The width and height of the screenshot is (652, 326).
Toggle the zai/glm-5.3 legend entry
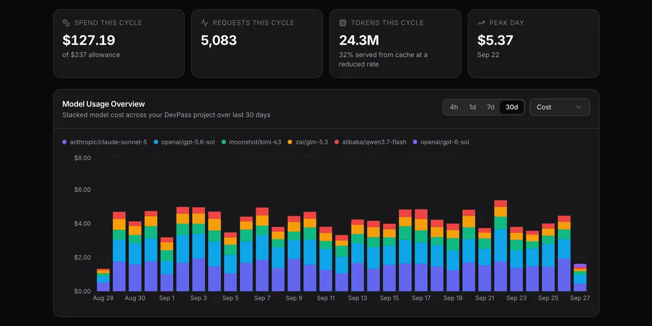pos(308,142)
